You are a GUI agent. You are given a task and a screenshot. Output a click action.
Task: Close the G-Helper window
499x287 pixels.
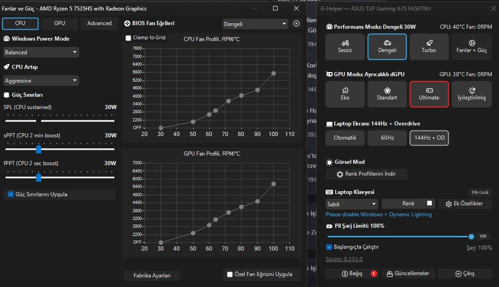pos(493,8)
